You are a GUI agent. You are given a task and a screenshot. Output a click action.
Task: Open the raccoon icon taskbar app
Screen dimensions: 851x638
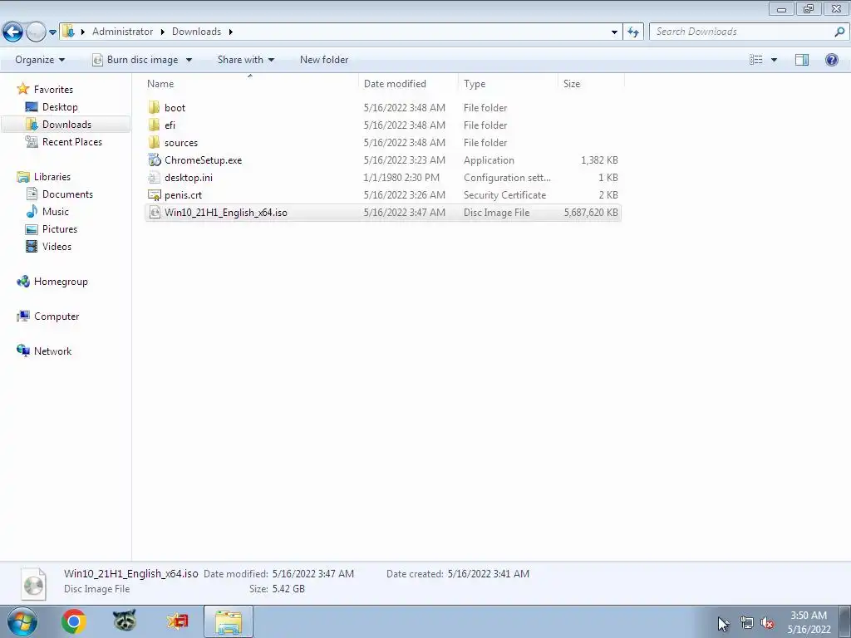125,621
